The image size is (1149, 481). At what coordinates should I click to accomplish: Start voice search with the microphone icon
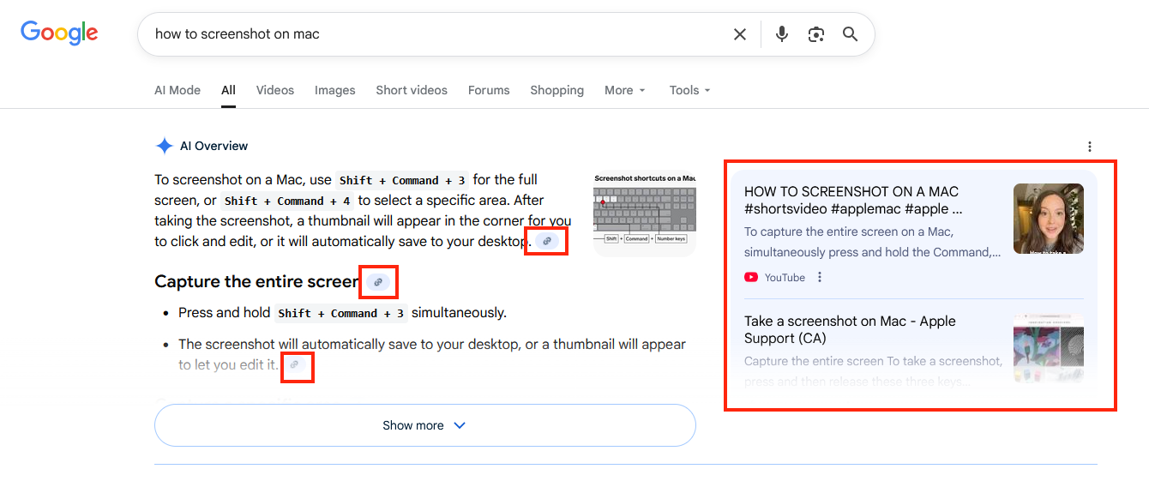tap(781, 34)
